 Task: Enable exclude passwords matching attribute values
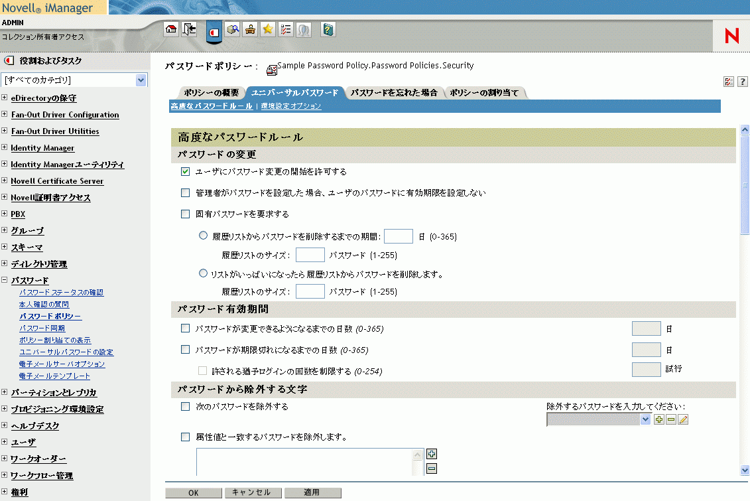pyautogui.click(x=186, y=437)
